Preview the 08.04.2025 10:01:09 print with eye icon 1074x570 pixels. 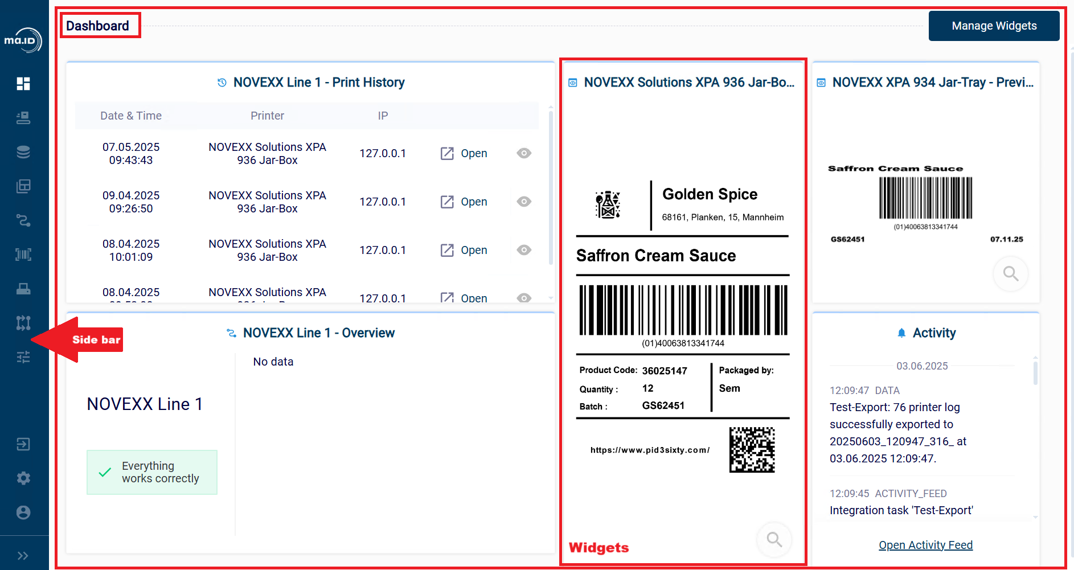coord(524,250)
